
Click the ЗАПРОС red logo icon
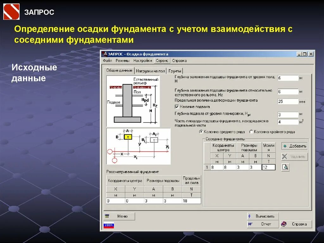(x=11, y=12)
